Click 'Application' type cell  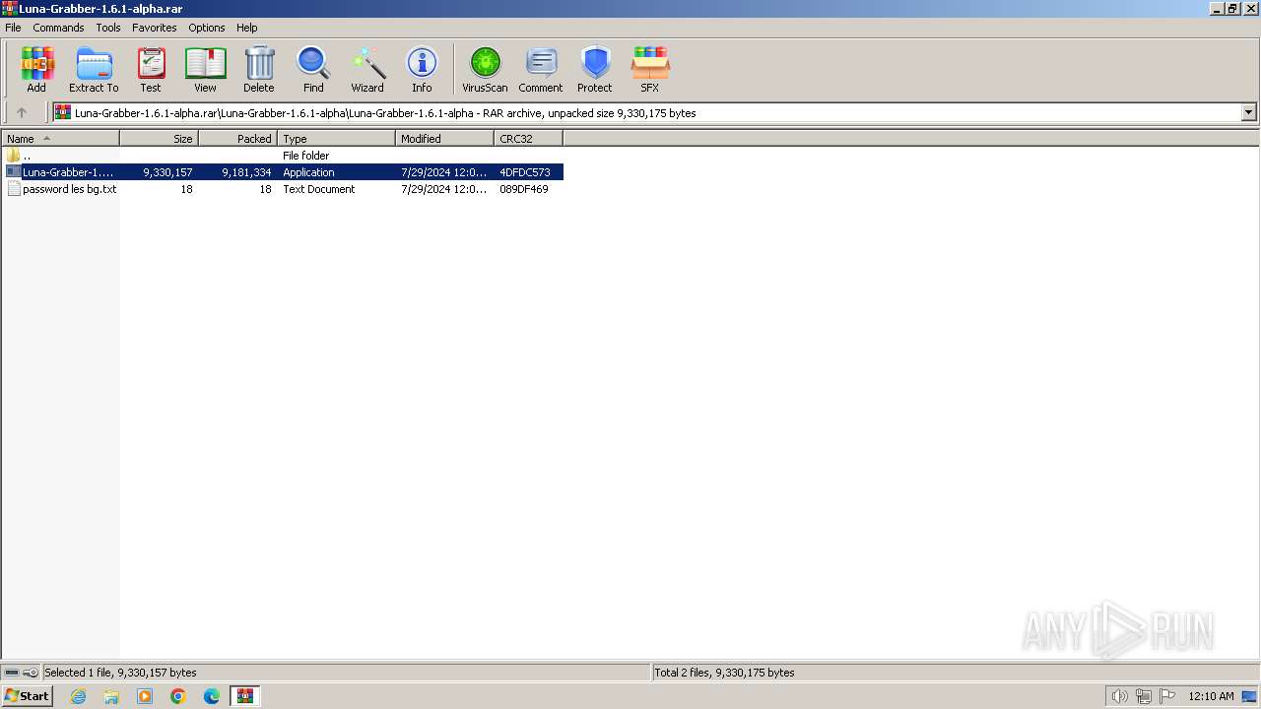[x=308, y=172]
